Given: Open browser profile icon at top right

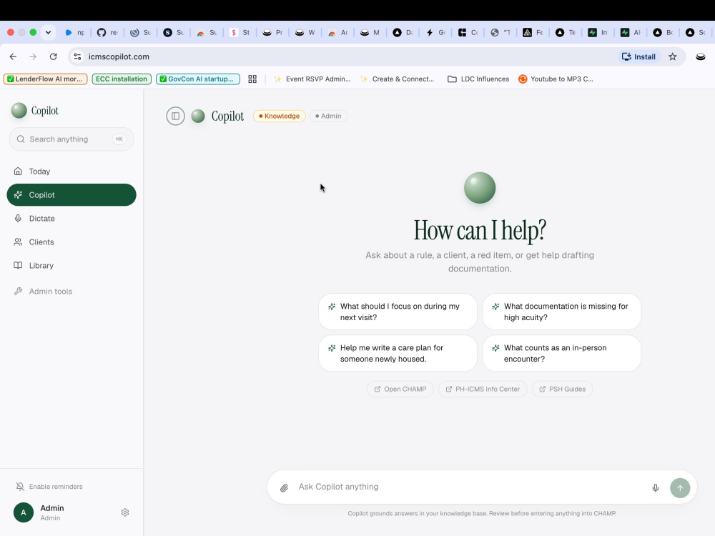Looking at the screenshot, I should tap(701, 56).
